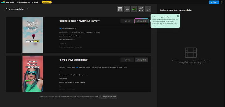Export the Dangle in Hope clip
This screenshot has height=107, width=225.
point(127,21)
